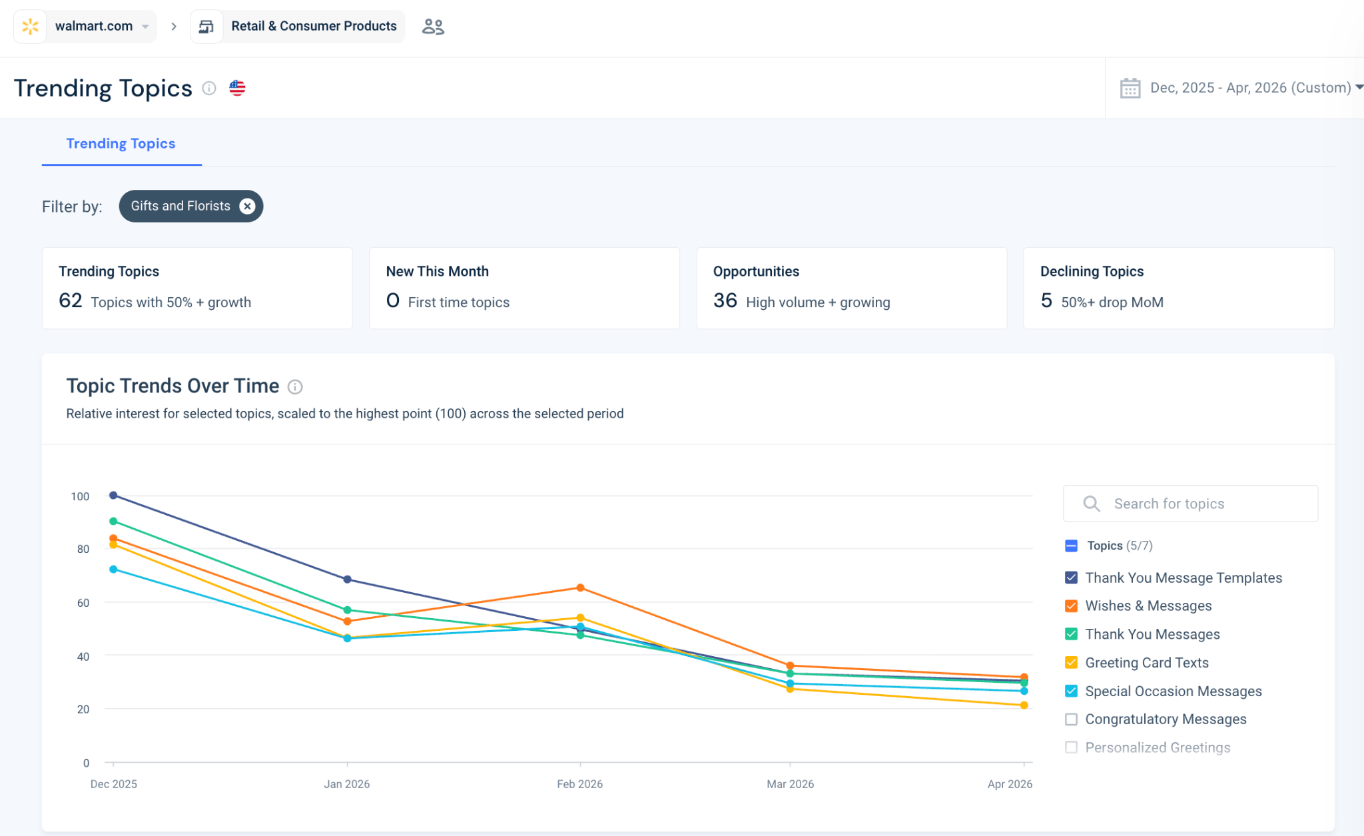1364x836 pixels.
Task: Click info icon next to Topic Trends Over Time
Action: pyautogui.click(x=295, y=387)
